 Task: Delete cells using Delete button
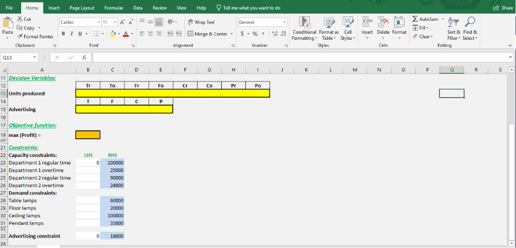[383, 29]
